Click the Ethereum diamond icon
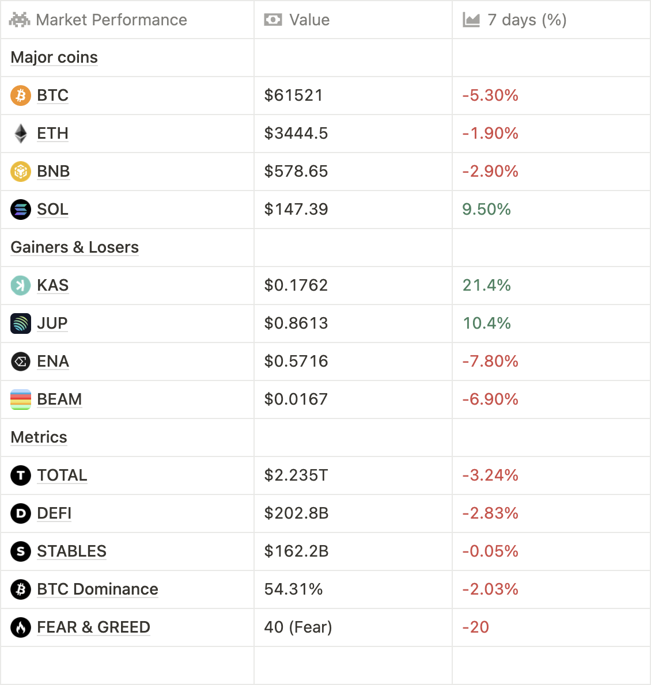Image resolution: width=651 pixels, height=685 pixels. tap(21, 134)
